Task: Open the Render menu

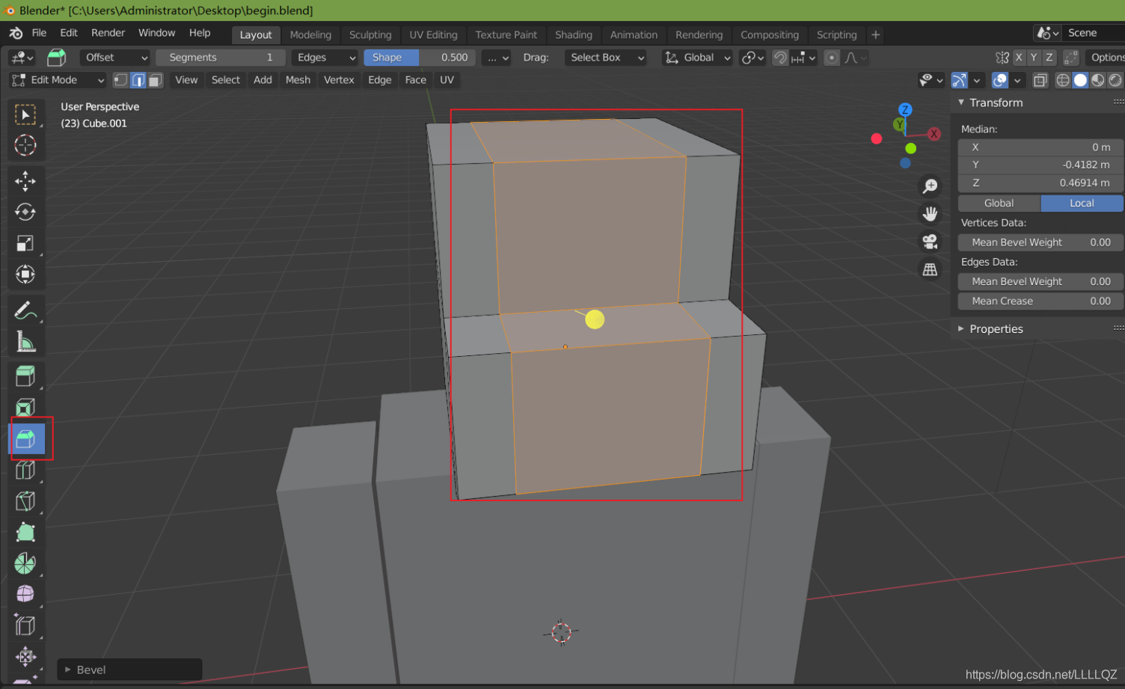Action: (108, 33)
